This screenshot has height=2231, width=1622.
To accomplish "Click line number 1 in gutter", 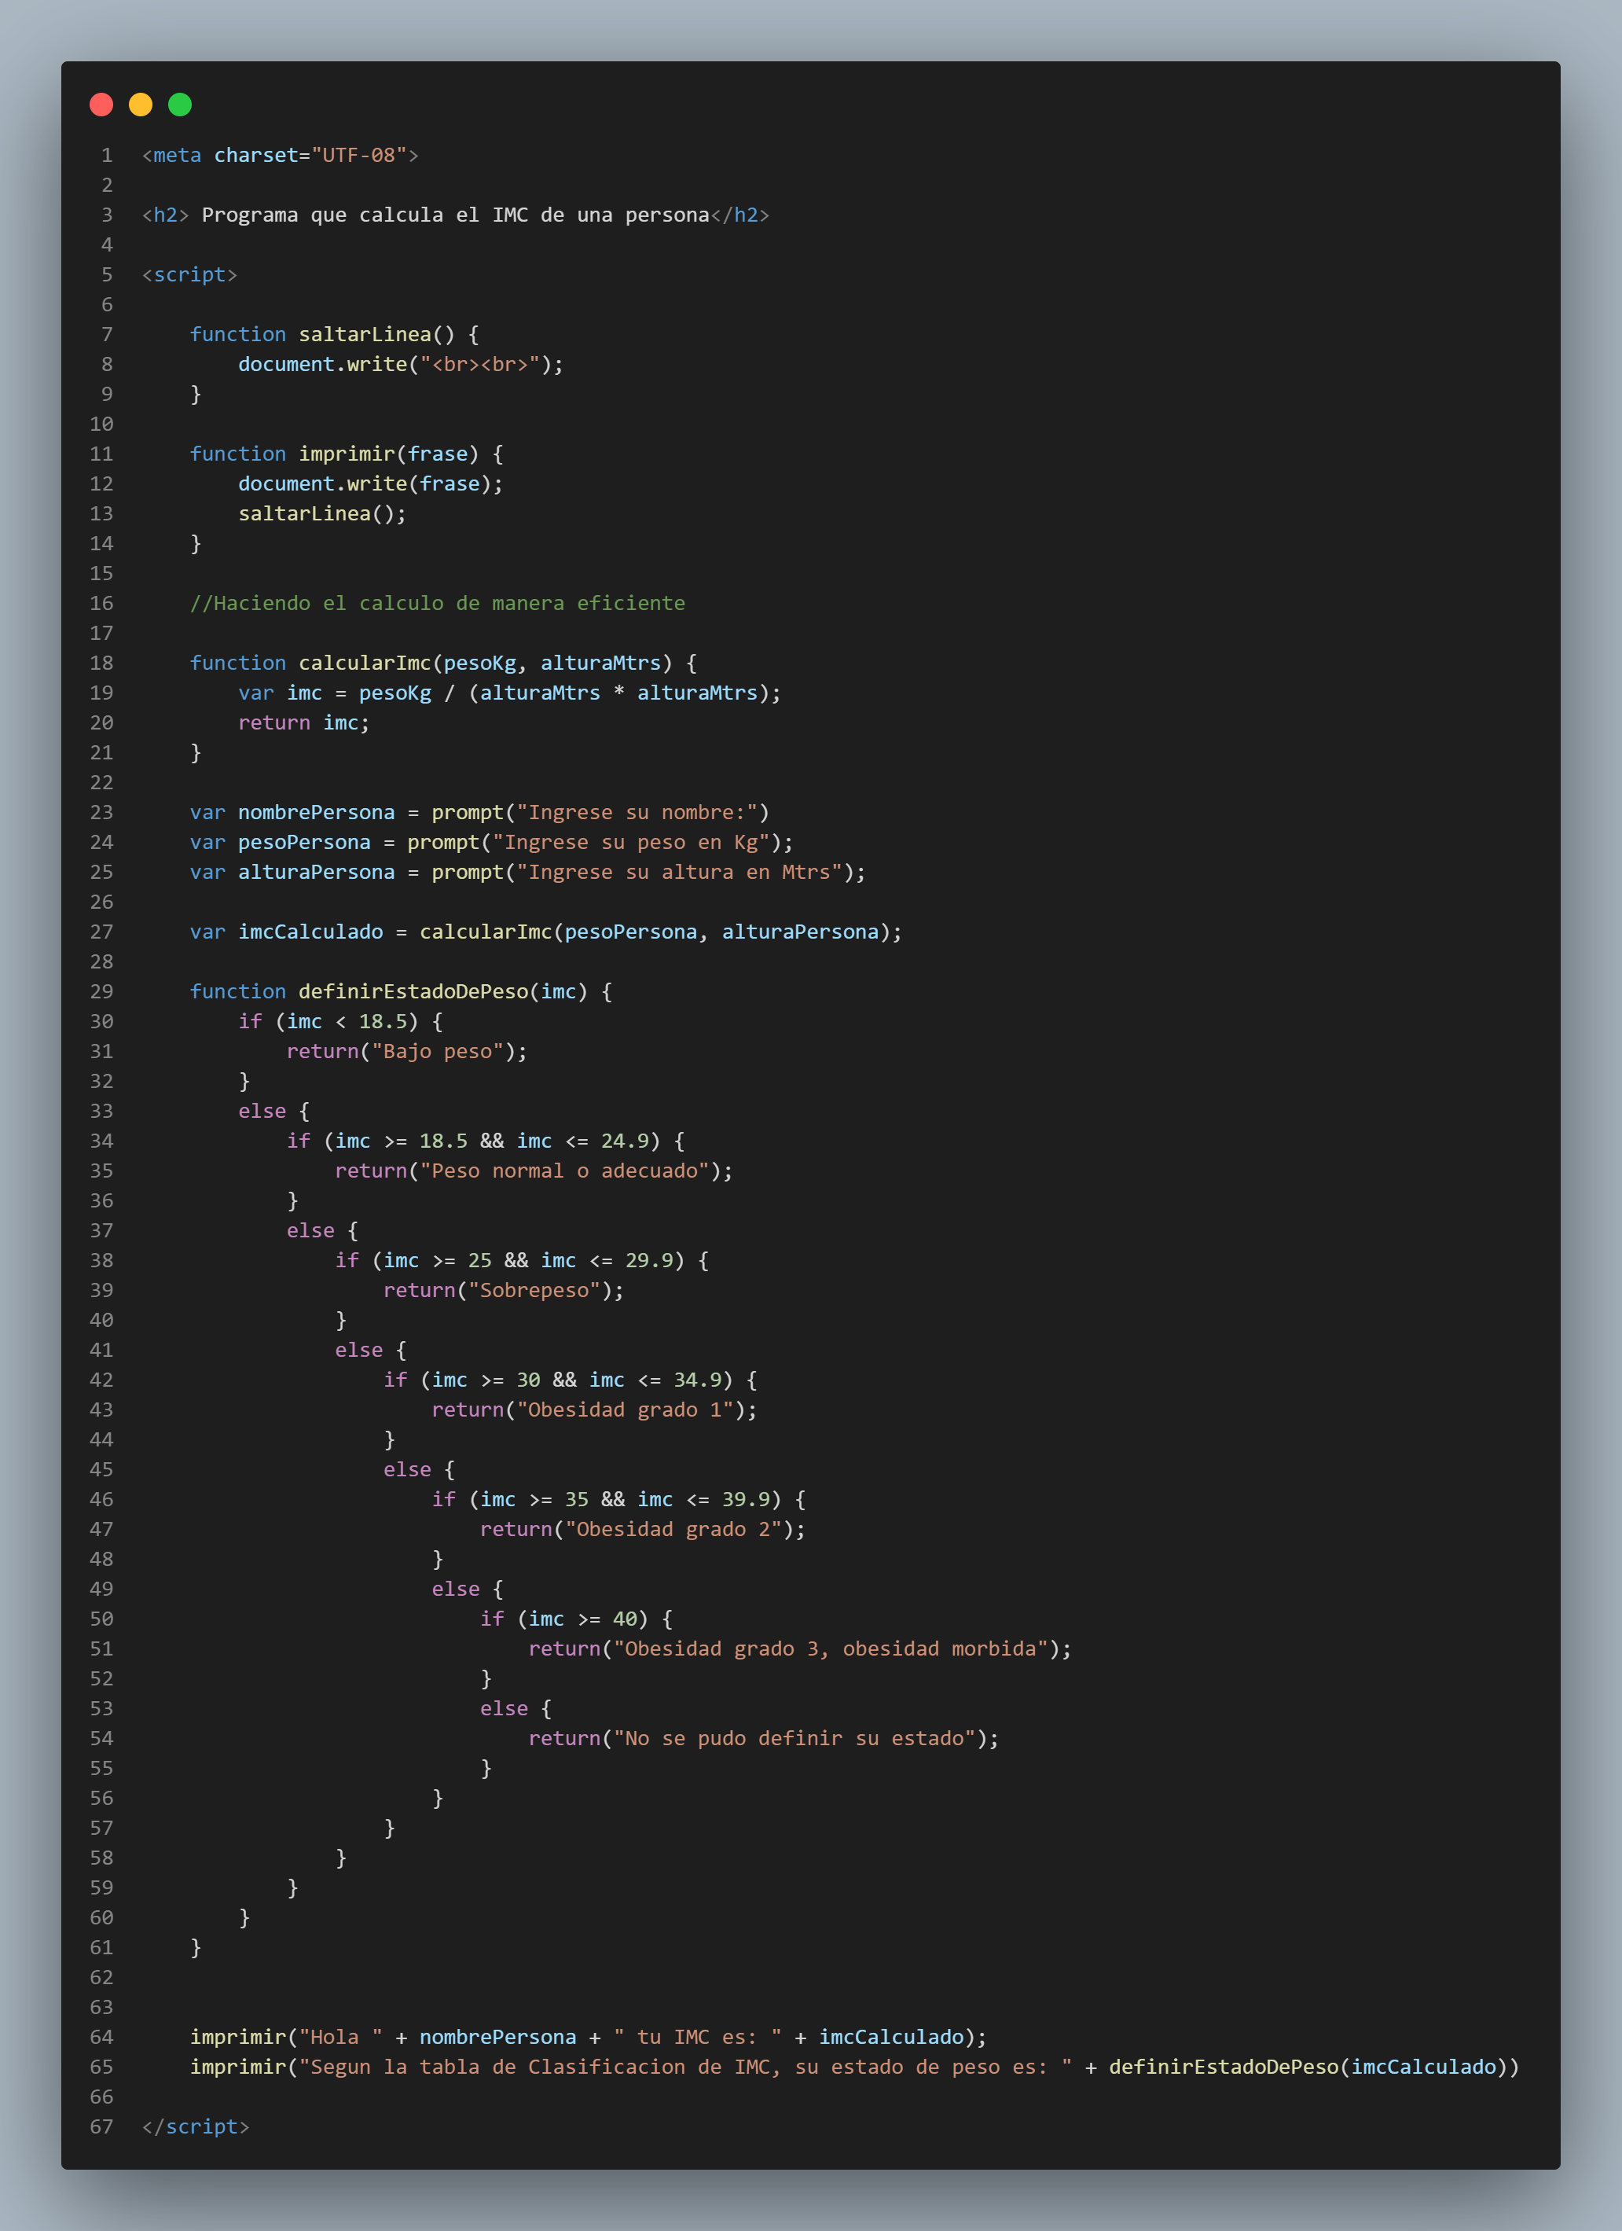I will pyautogui.click(x=107, y=156).
